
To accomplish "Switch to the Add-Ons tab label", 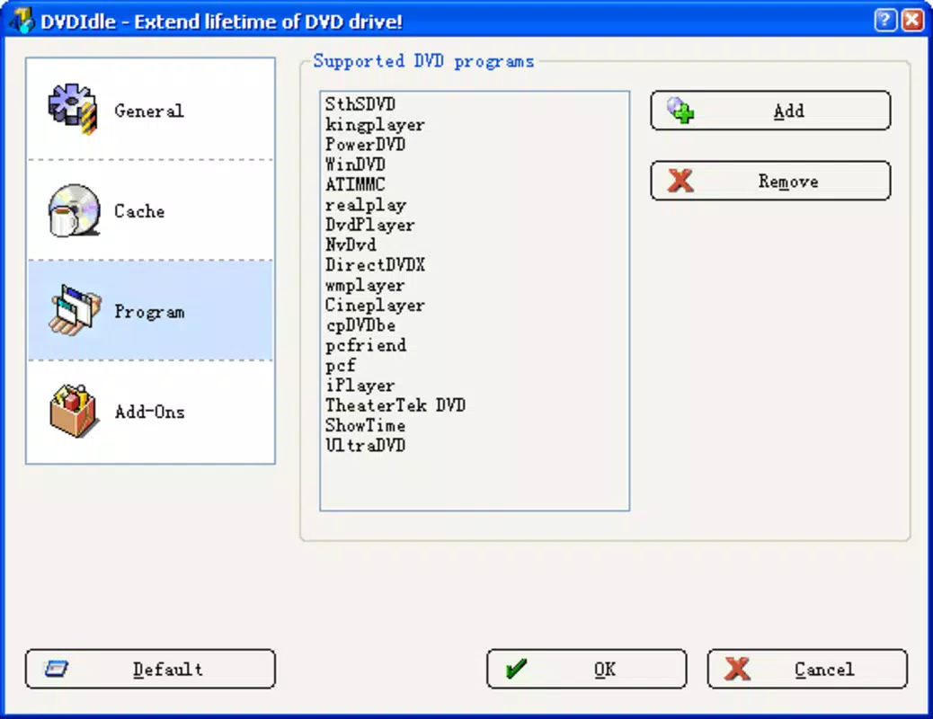I will click(149, 412).
